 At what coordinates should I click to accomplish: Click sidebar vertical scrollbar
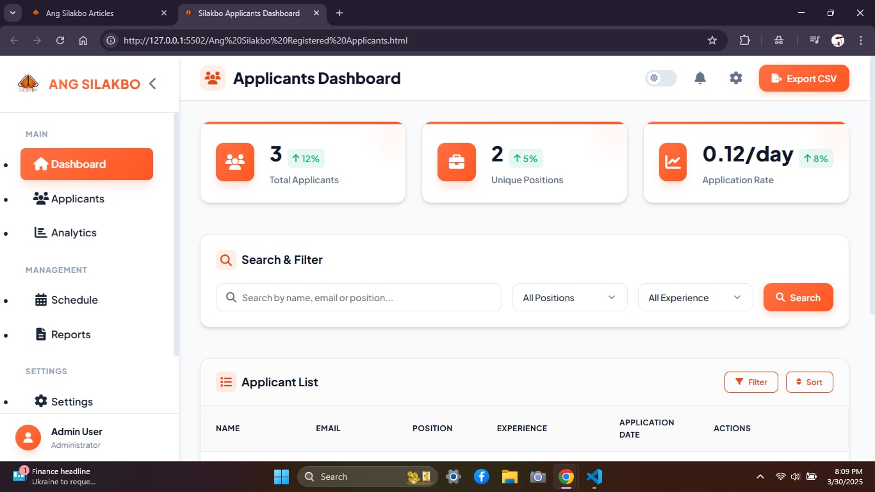click(176, 234)
